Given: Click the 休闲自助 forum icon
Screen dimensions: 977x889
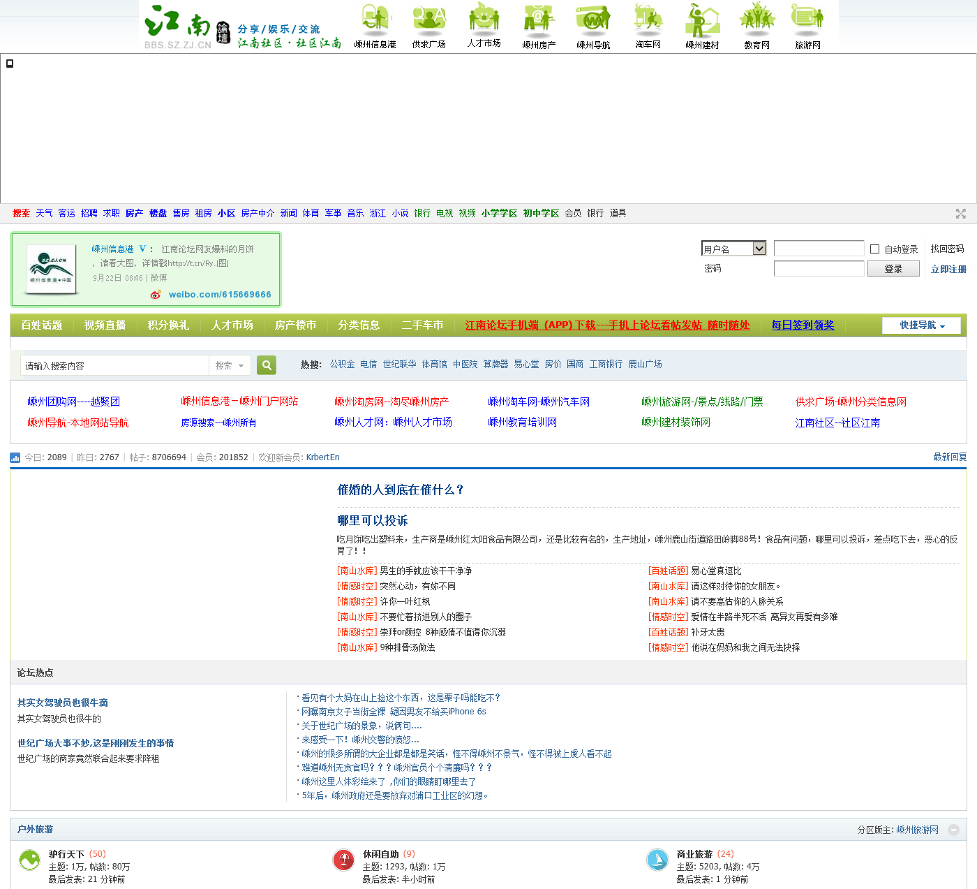Looking at the screenshot, I should (x=343, y=860).
